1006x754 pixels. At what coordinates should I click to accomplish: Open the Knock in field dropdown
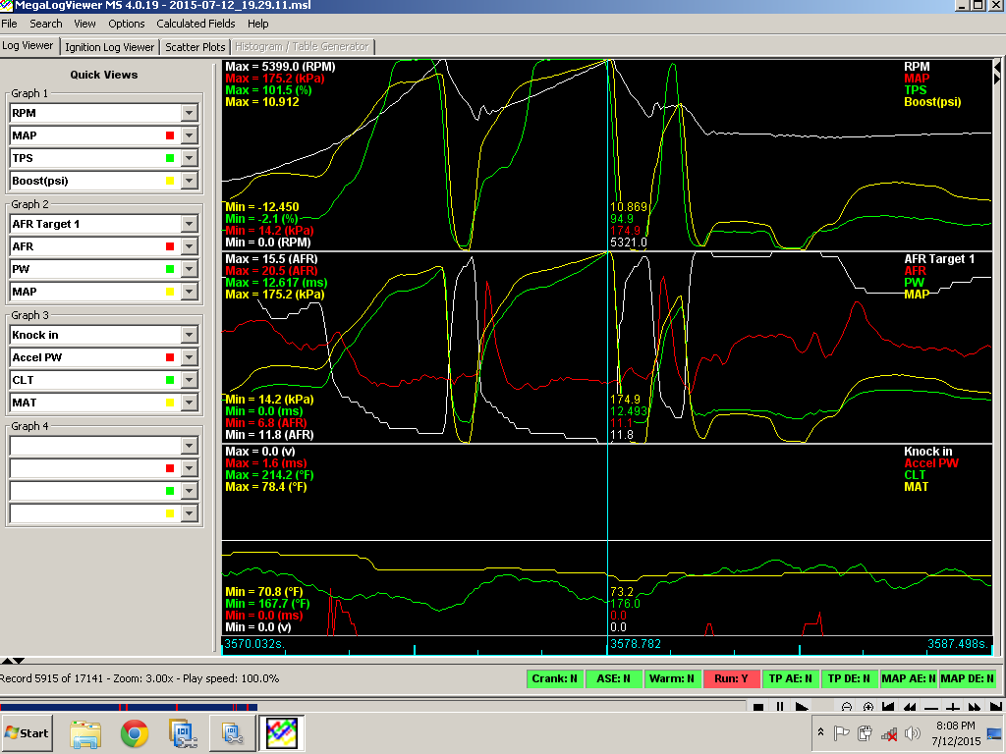pyautogui.click(x=190, y=335)
